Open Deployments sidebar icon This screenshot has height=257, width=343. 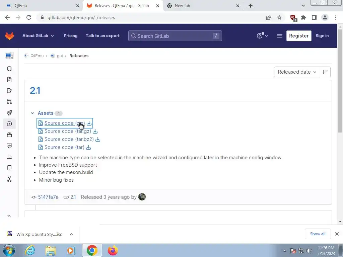pyautogui.click(x=9, y=124)
